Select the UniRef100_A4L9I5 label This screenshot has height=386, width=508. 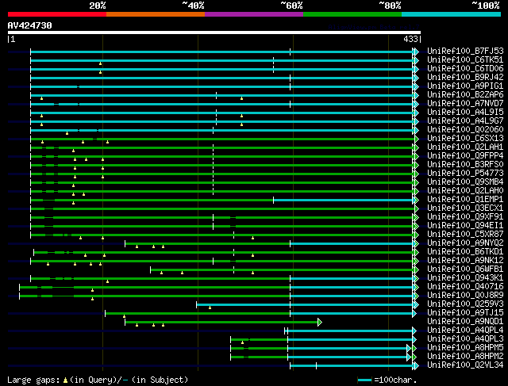click(465, 113)
